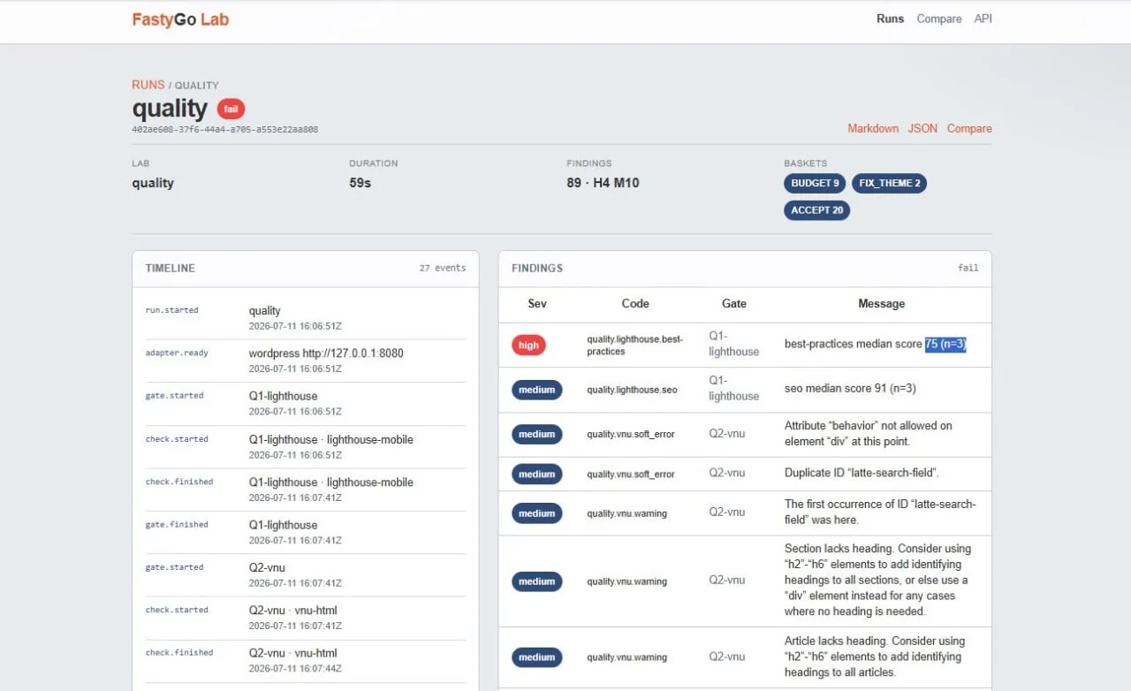Open the FastyGo Lab home logo
The width and height of the screenshot is (1131, 691).
click(x=180, y=19)
